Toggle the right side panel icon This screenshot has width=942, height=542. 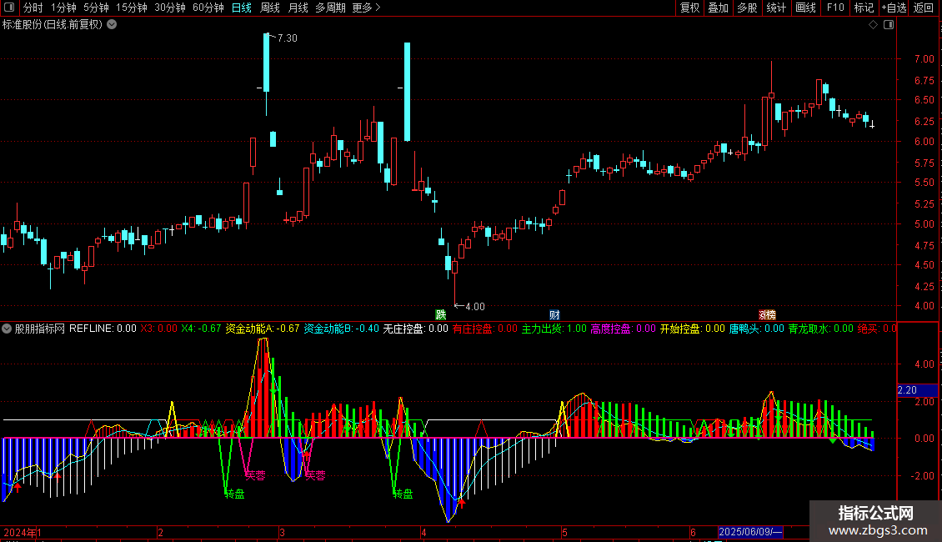tap(889, 25)
